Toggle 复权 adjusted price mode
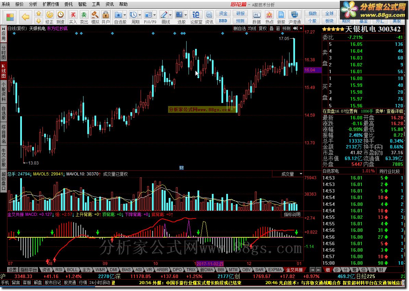This screenshot has height=291, width=409. click(263, 28)
